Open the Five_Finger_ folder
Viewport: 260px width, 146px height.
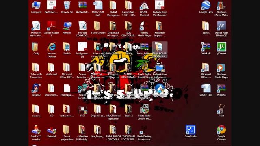point(98,130)
